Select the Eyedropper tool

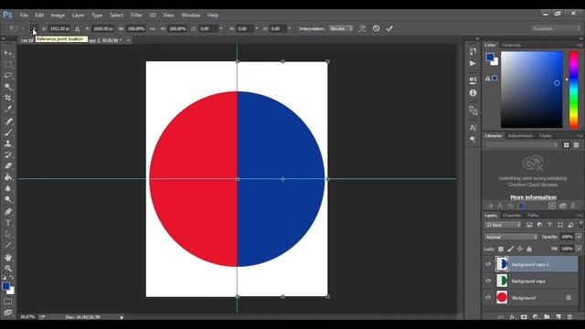[x=8, y=109]
